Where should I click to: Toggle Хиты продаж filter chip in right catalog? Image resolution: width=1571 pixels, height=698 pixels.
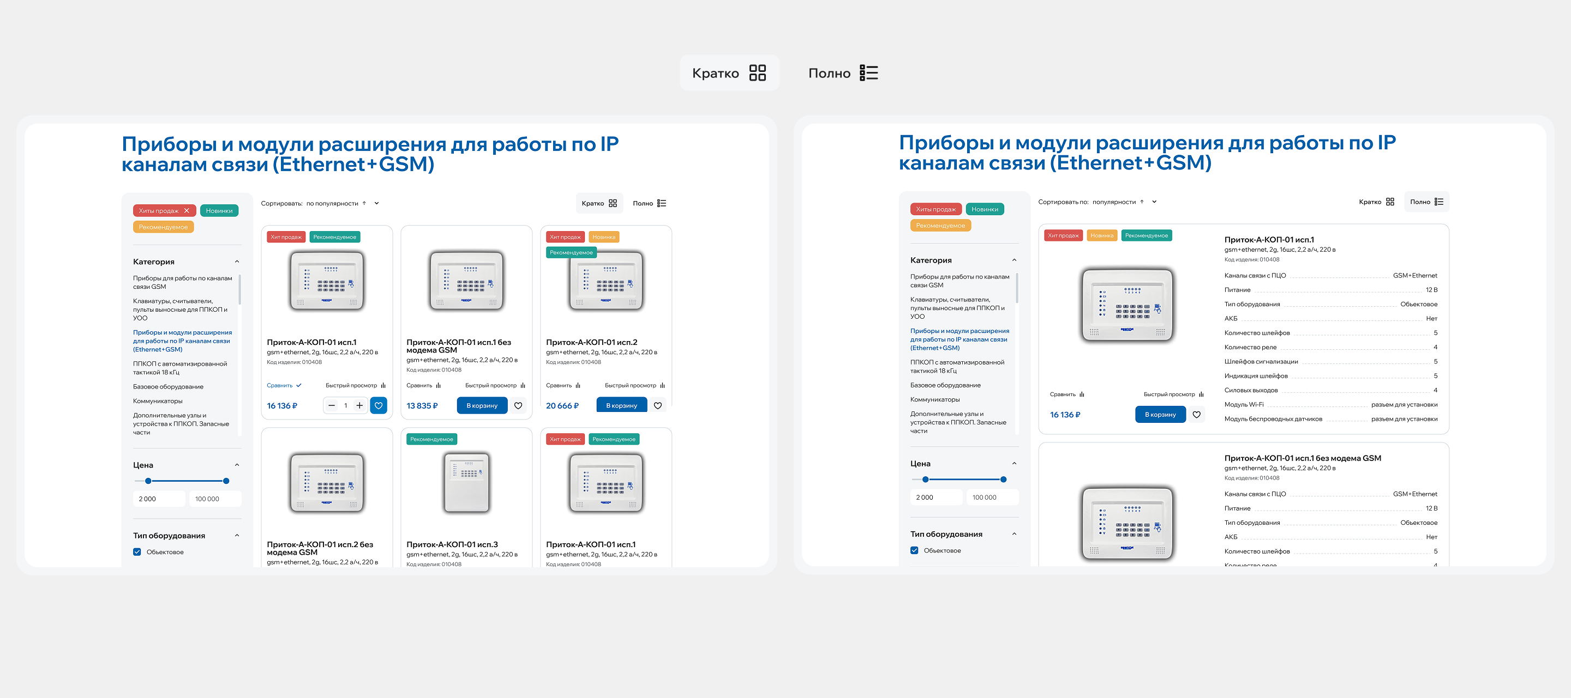[936, 210]
